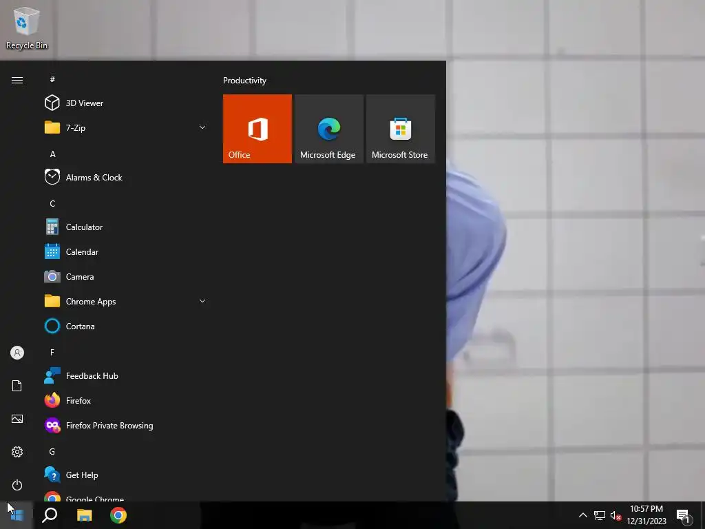Screen dimensions: 705x529
Task: Click the Windows Start button
Action: (17, 515)
